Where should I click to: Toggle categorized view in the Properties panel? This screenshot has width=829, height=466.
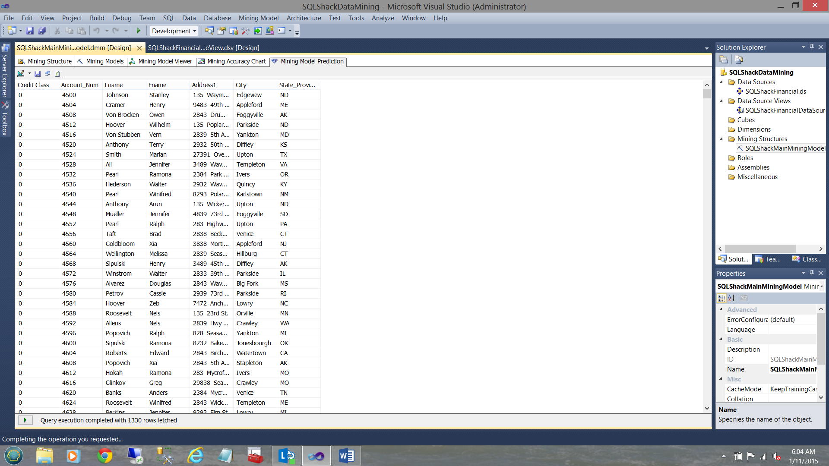point(721,298)
